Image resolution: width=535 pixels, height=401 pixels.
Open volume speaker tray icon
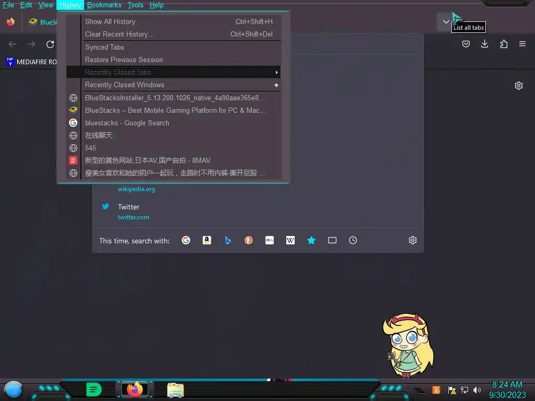pos(477,390)
